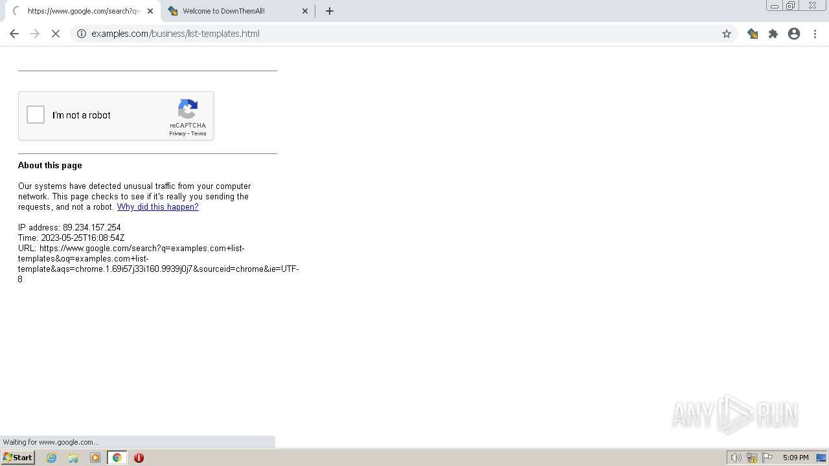Click the DownThemAll tab favicon

tap(173, 11)
